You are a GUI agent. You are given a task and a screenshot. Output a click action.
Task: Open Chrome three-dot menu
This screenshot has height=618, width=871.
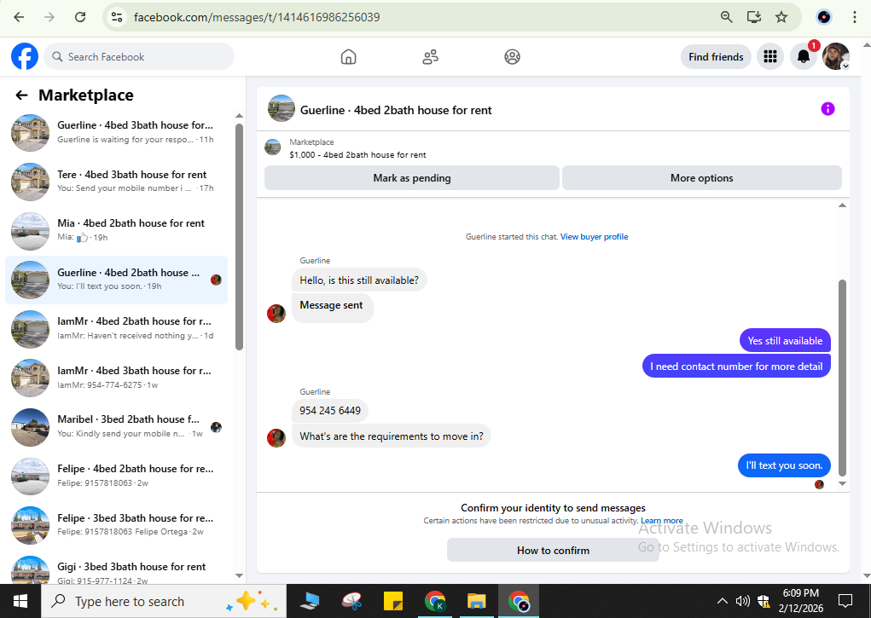tap(854, 17)
